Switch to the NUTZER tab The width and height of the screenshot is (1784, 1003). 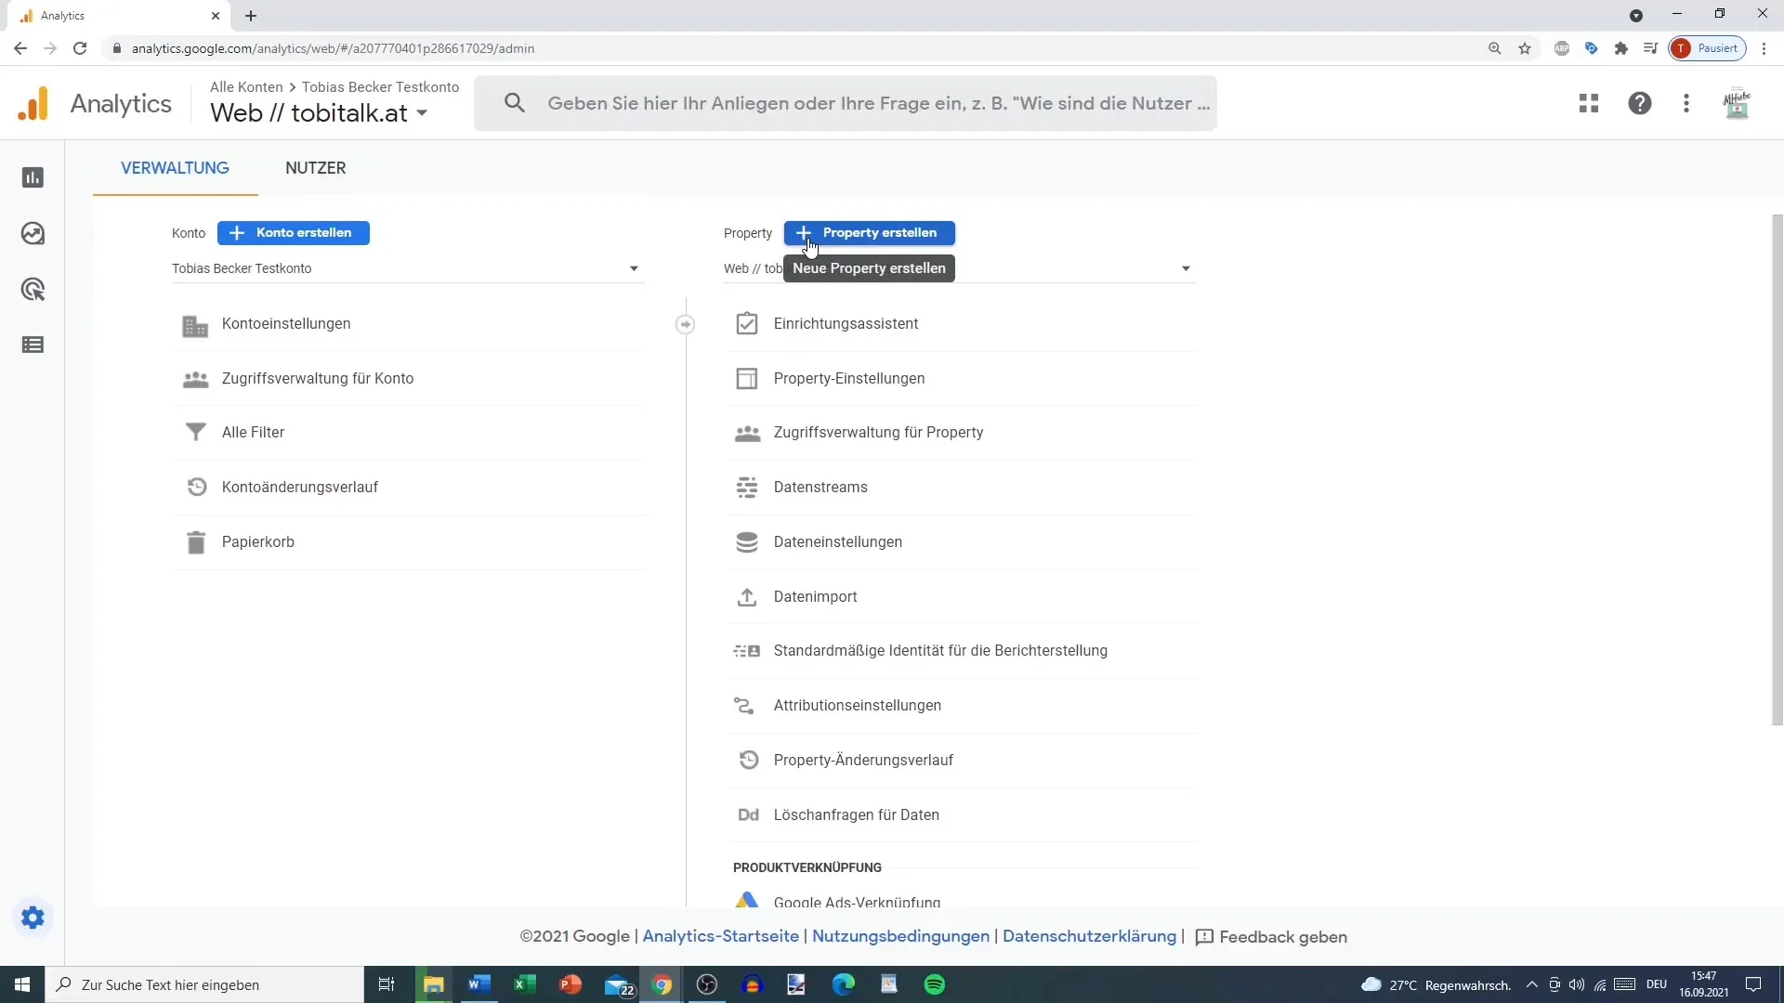point(316,168)
